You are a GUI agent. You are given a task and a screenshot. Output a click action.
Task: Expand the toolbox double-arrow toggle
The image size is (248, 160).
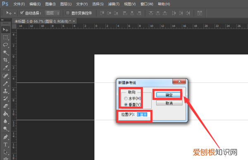pos(2,20)
